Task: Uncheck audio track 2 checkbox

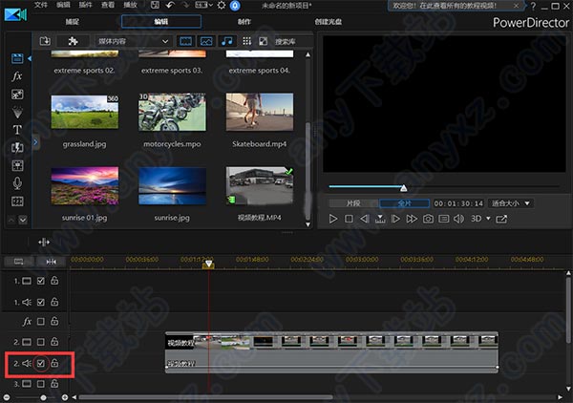Action: 41,363
